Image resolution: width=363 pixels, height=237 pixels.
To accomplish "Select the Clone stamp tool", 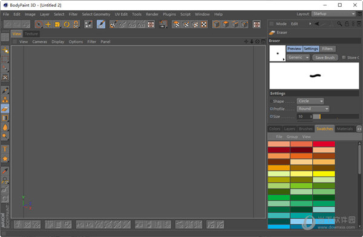I will (x=5, y=100).
